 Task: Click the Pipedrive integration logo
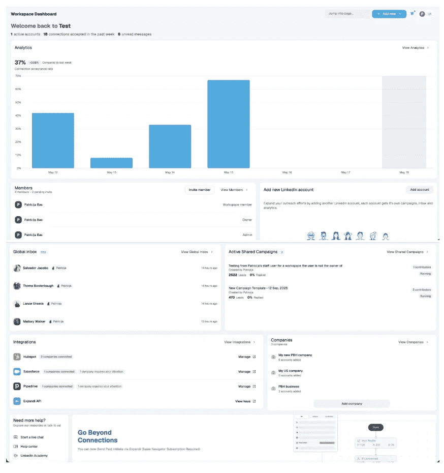pyautogui.click(x=17, y=386)
